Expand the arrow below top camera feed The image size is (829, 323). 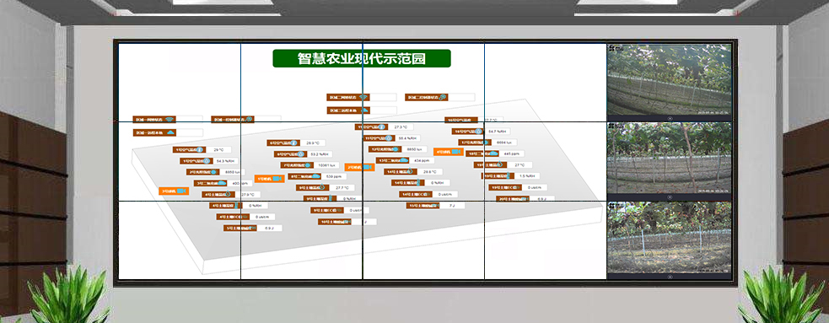[x=670, y=118]
